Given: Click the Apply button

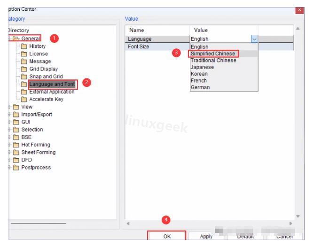Looking at the screenshot, I should (206, 236).
